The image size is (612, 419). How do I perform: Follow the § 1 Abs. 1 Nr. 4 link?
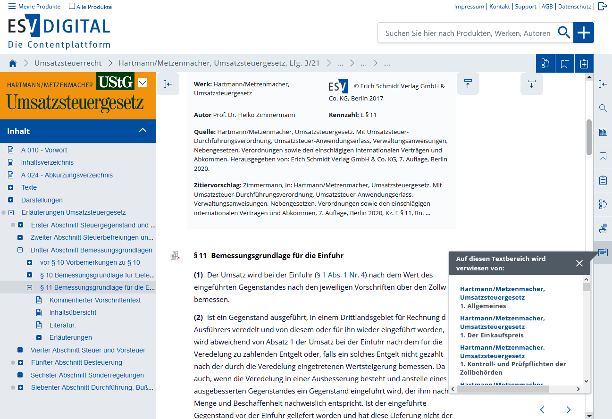click(342, 275)
